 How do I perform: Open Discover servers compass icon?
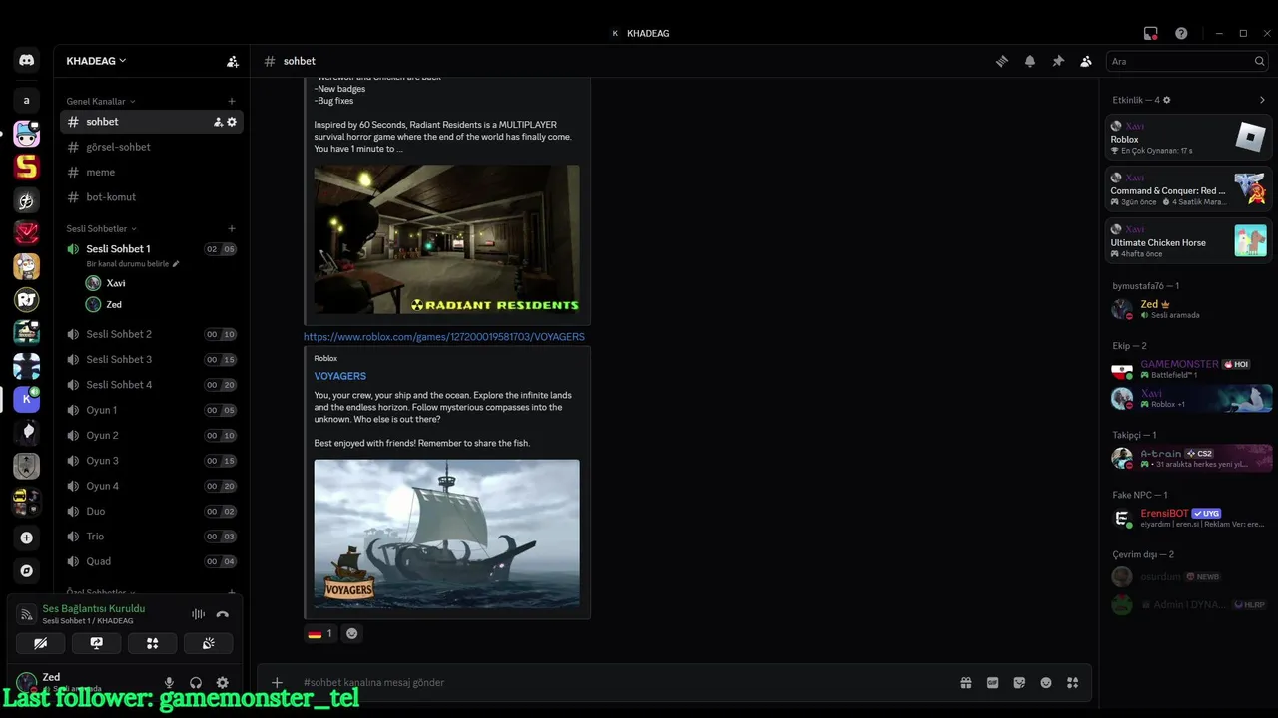27,571
